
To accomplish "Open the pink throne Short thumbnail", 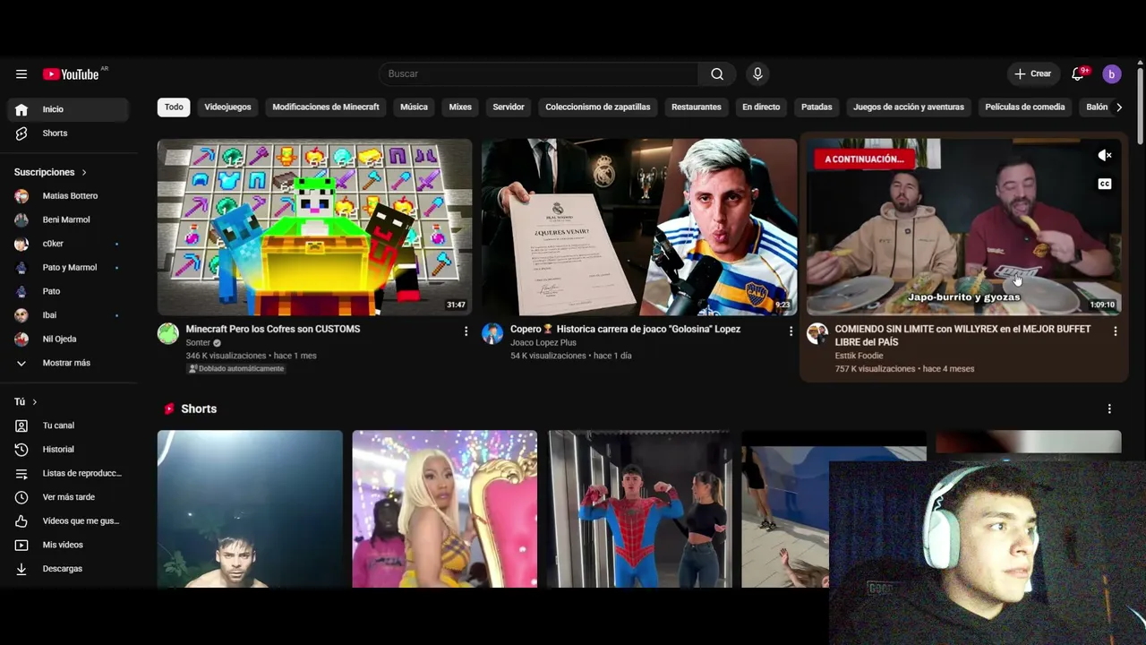I will click(x=445, y=509).
